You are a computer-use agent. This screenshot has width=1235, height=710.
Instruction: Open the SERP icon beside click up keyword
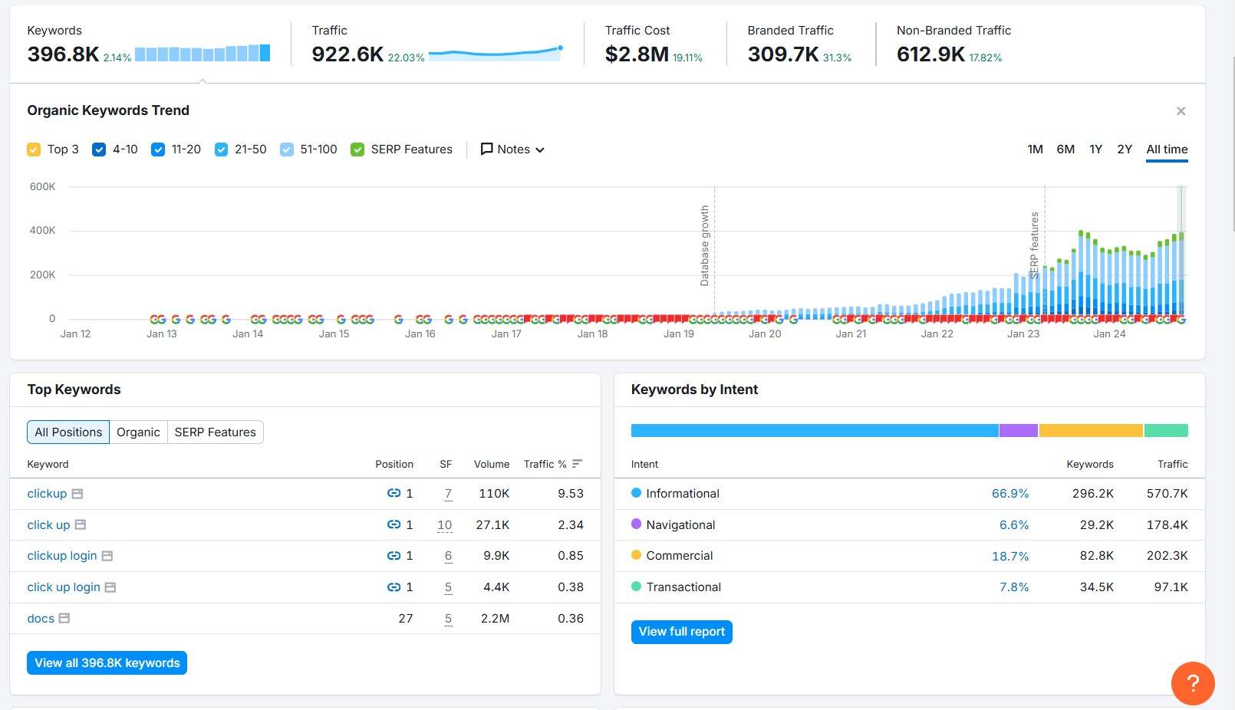click(80, 525)
